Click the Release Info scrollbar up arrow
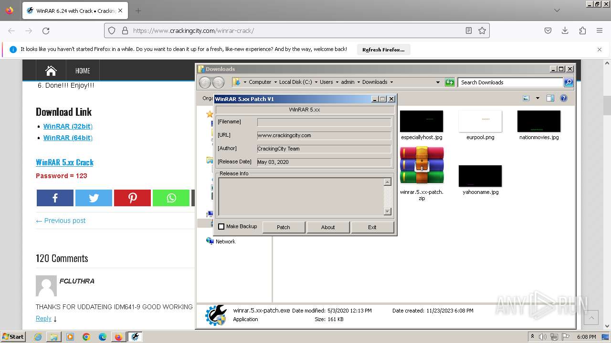Viewport: 611px width, 343px height. coord(388,182)
